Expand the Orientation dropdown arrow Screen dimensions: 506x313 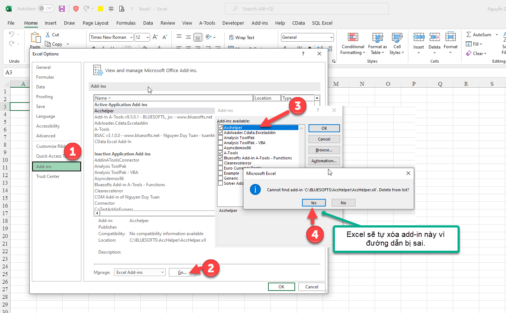pyautogui.click(x=214, y=37)
